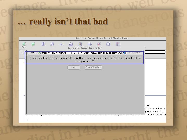Click the Record Display Form title bar
Viewport: 187px width, 140px height.
coord(93,38)
